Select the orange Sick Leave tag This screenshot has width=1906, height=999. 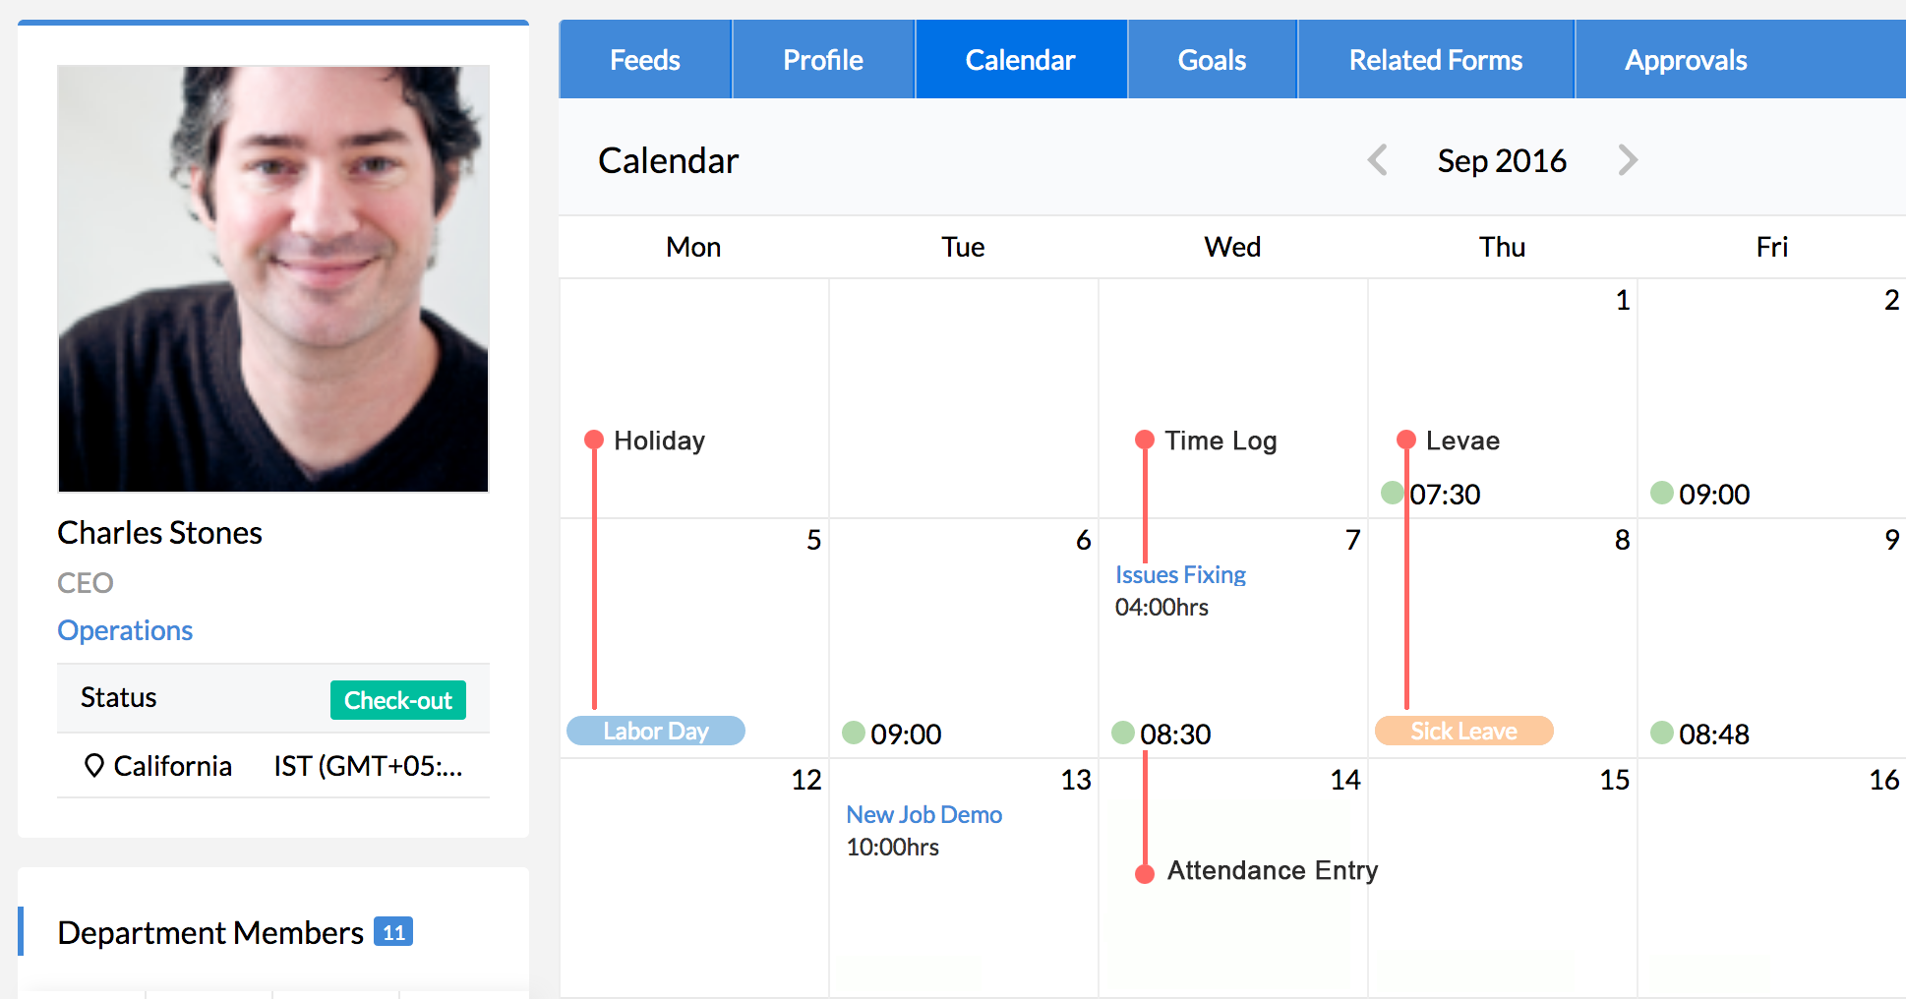1463,731
